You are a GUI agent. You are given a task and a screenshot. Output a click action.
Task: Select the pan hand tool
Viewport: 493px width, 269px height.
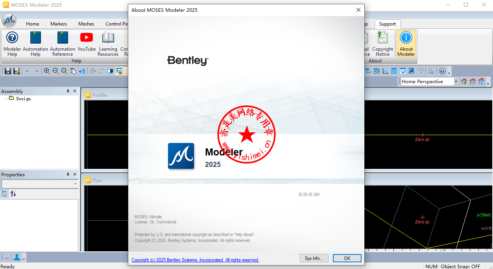click(73, 71)
